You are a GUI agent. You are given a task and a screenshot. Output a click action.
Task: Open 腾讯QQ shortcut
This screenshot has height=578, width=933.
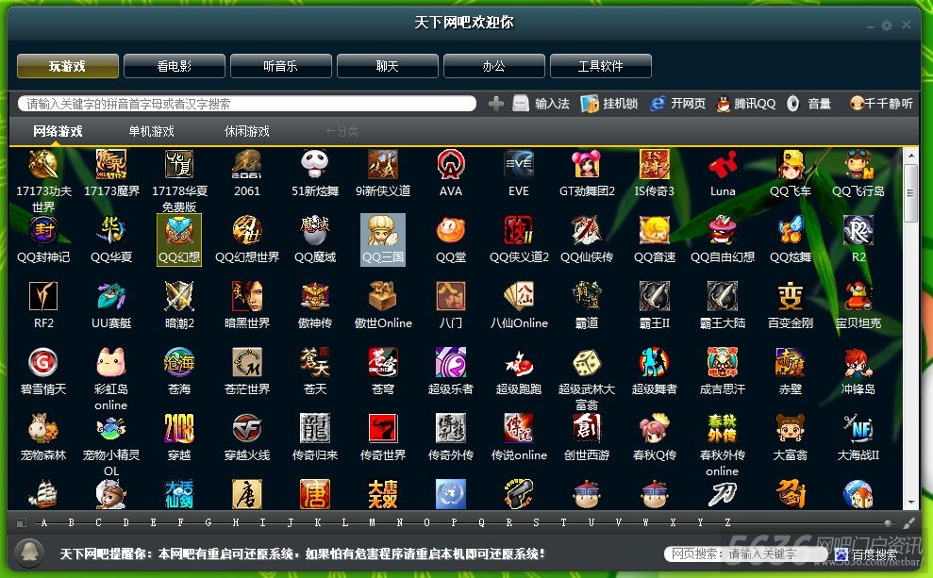[746, 104]
